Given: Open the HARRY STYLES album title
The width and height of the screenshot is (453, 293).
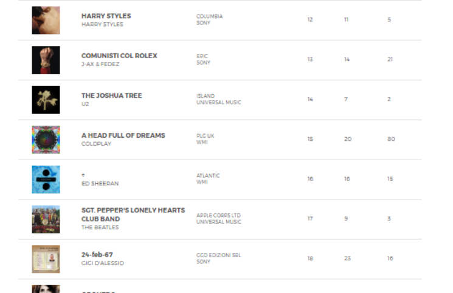Looking at the screenshot, I should tap(106, 16).
